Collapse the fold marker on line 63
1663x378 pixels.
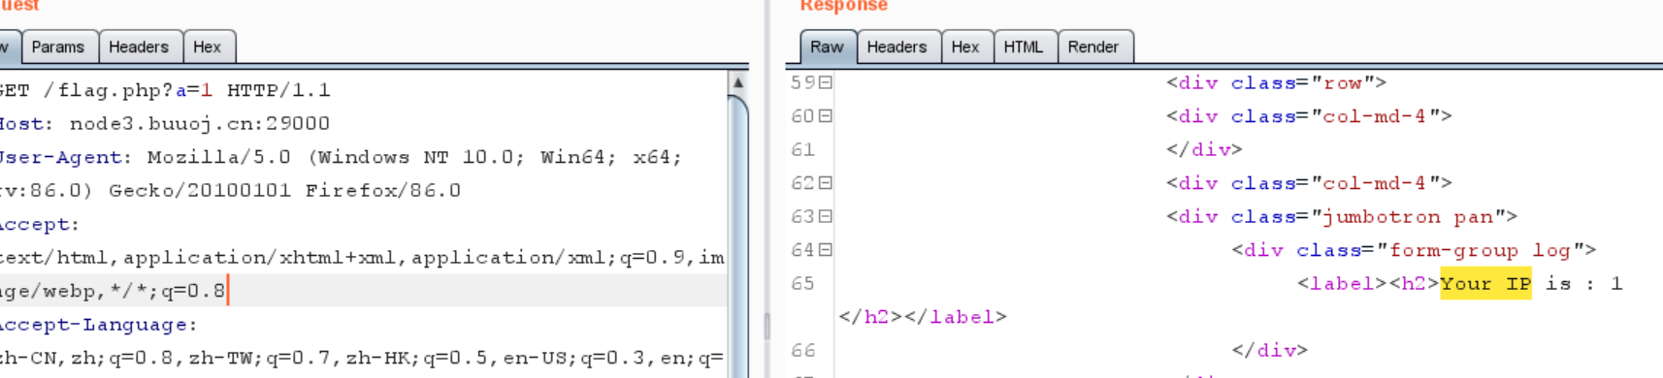[826, 216]
